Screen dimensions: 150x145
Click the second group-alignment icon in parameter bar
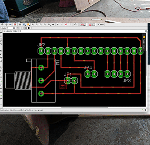[x=29, y=28]
